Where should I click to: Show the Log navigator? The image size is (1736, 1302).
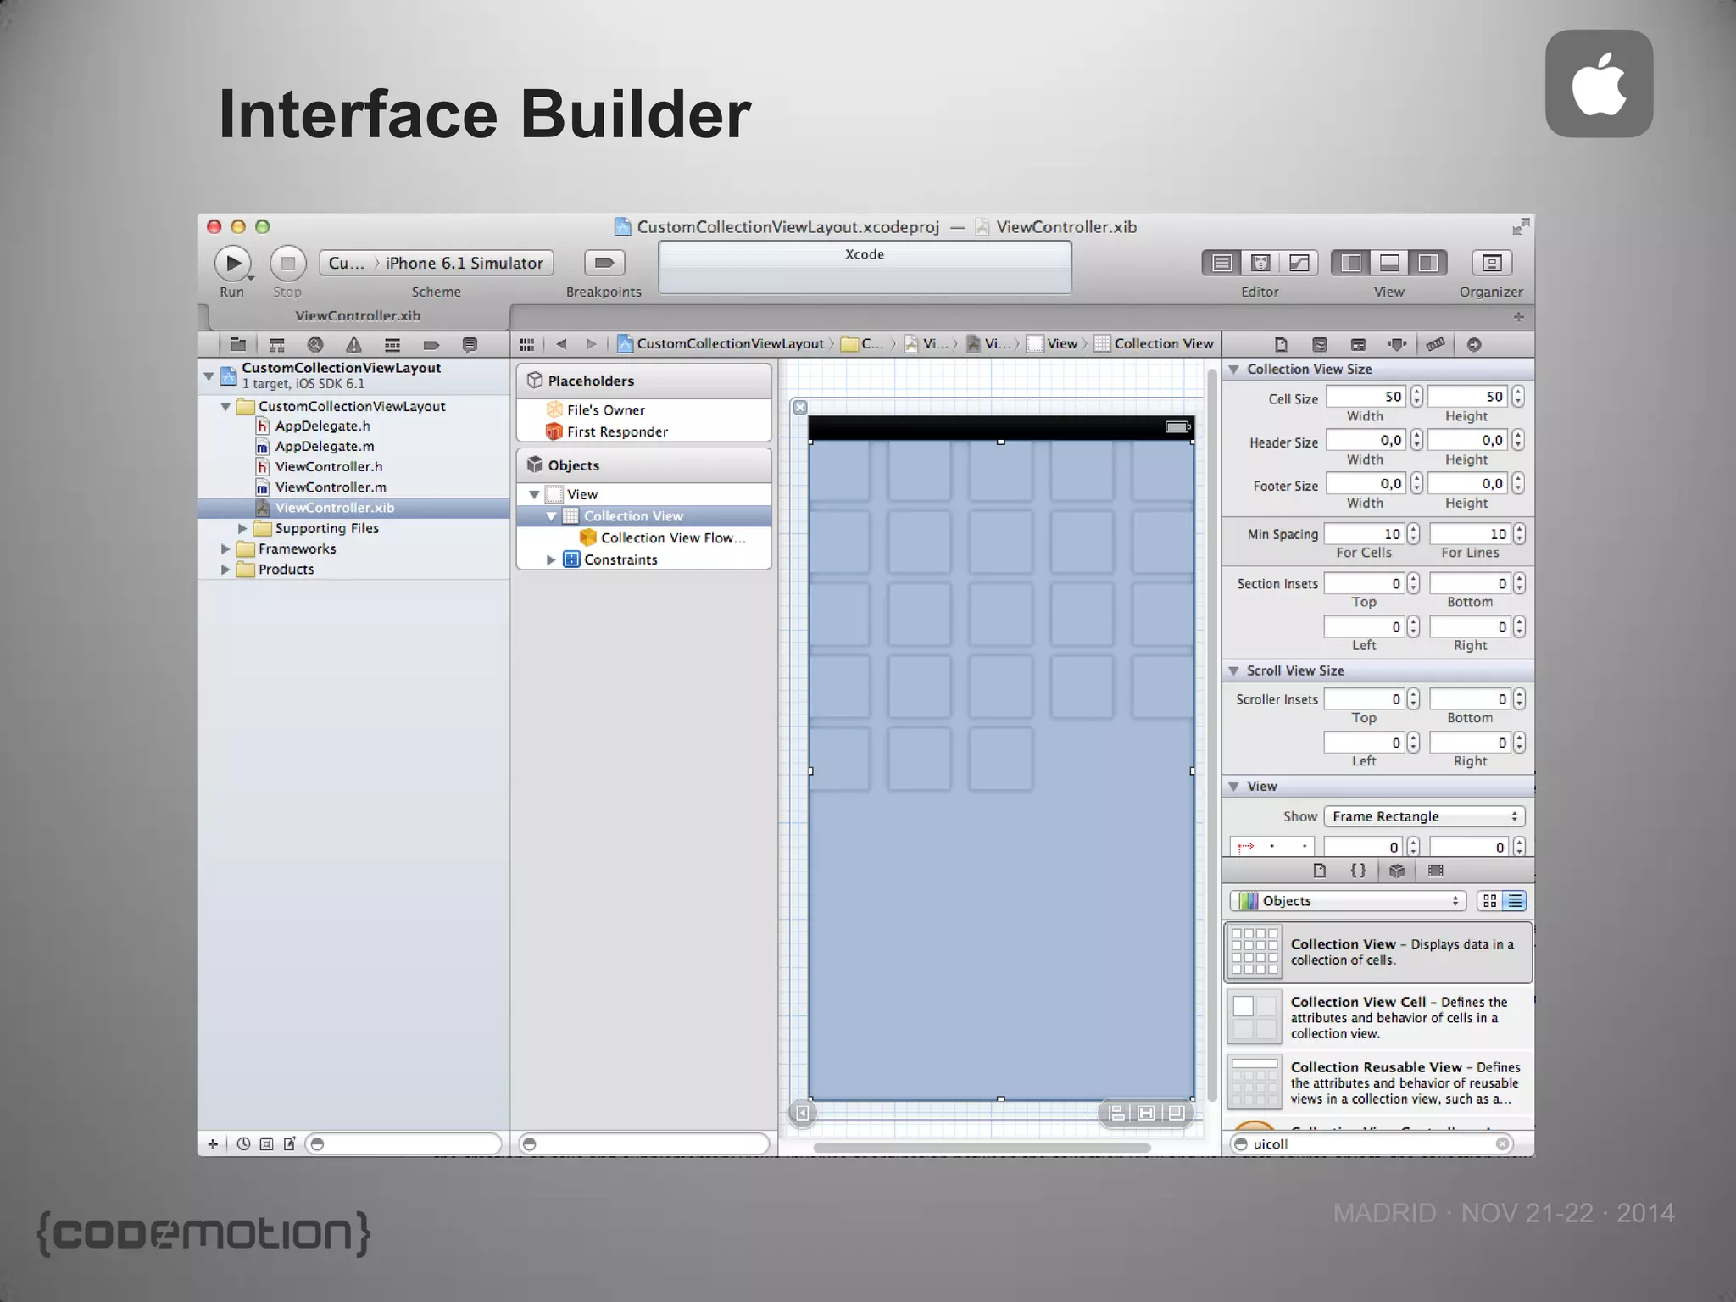coord(470,344)
